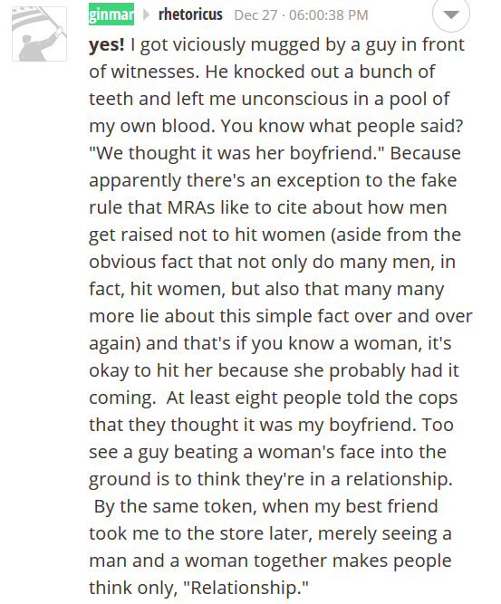Click the words "took me to the store later"
501x604 pixels.
(x=200, y=533)
